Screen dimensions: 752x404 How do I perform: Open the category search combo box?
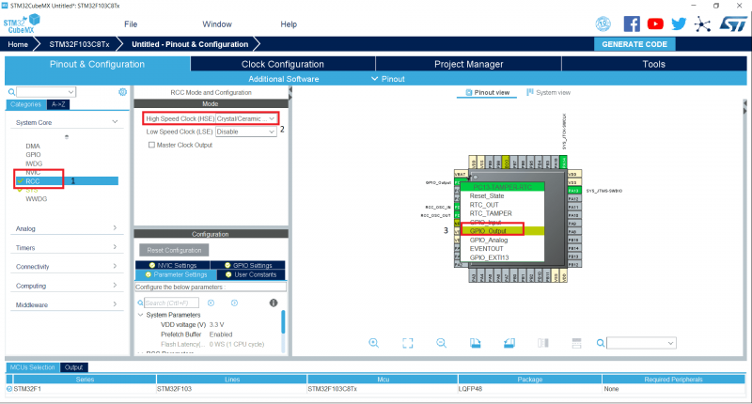click(x=46, y=92)
